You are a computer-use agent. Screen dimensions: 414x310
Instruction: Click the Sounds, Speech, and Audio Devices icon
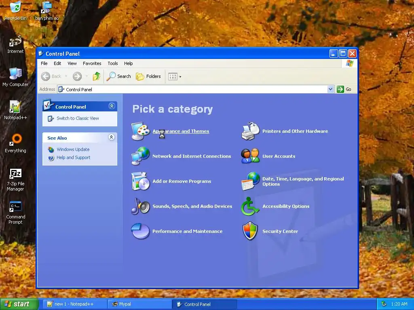click(x=141, y=206)
